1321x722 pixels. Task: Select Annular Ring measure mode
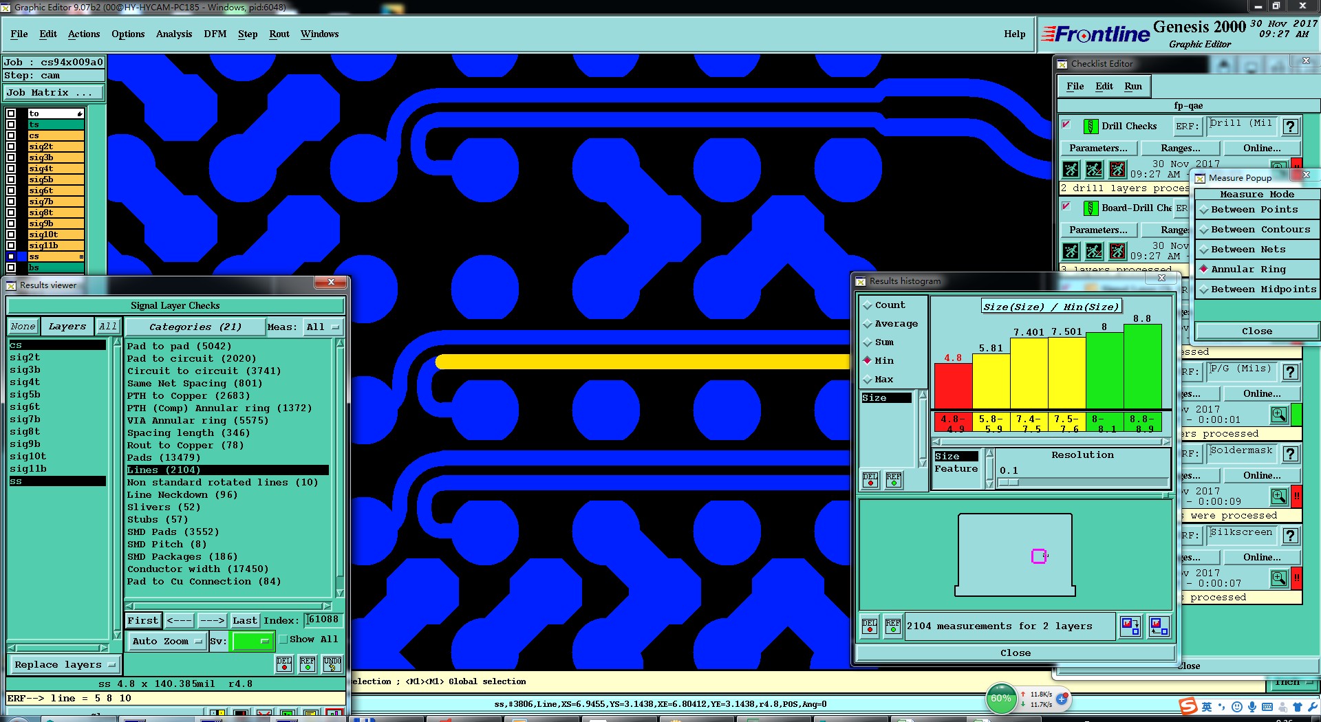[1257, 270]
